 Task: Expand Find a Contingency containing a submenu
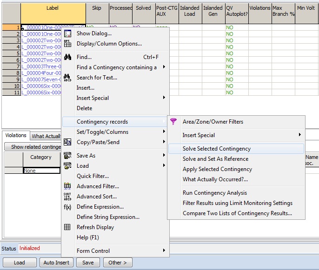tap(116, 67)
